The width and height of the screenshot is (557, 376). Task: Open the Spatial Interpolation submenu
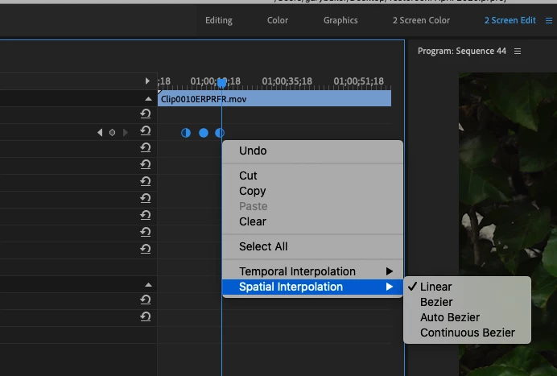[312, 287]
